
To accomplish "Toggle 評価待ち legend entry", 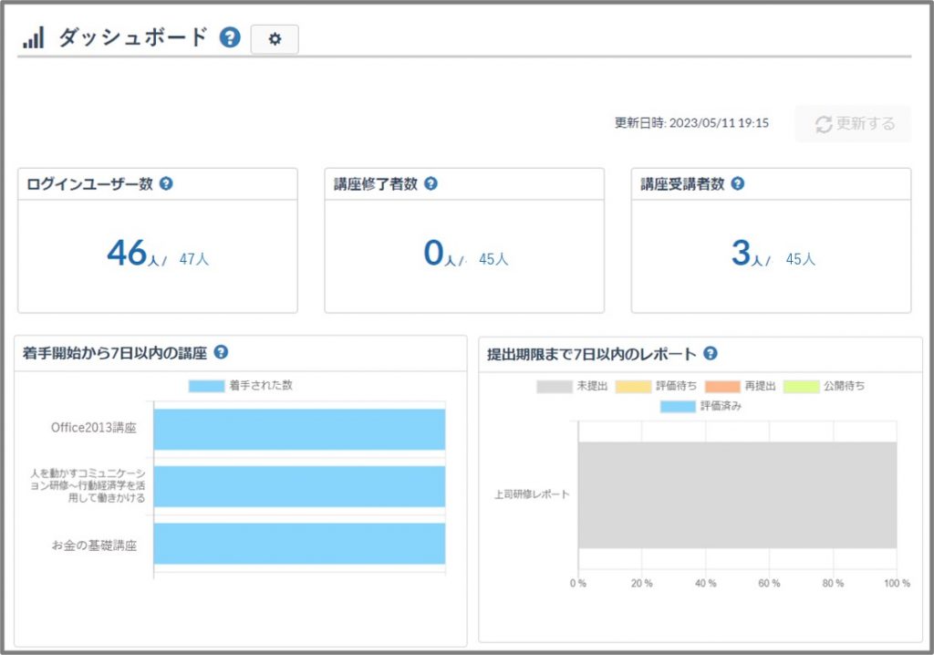I will tap(652, 386).
